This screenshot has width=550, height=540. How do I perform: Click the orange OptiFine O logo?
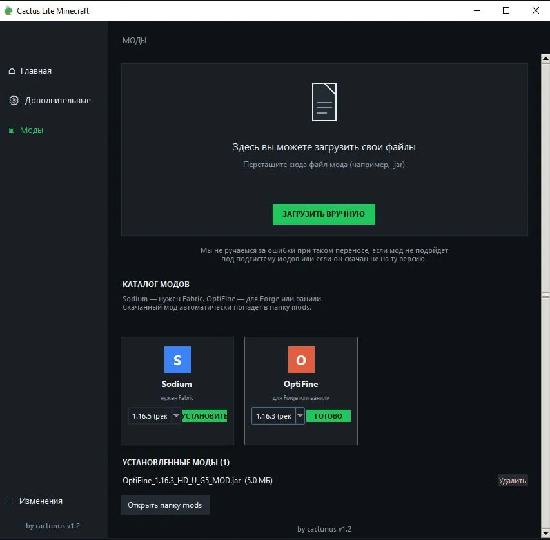[301, 359]
